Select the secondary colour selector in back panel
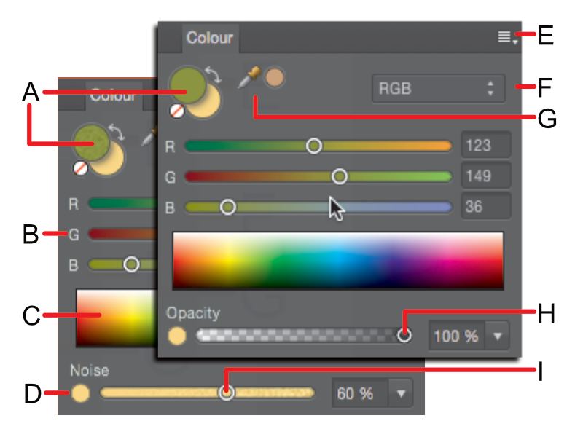Screen dimensions: 583x437 (111, 162)
